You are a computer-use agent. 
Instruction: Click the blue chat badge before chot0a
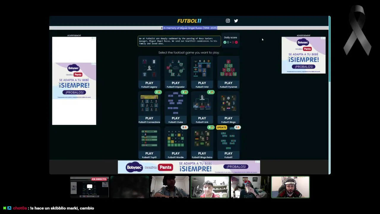tap(9, 208)
